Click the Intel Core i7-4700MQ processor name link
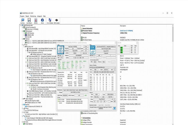The height and width of the screenshot is (125, 188). pyautogui.click(x=126, y=31)
